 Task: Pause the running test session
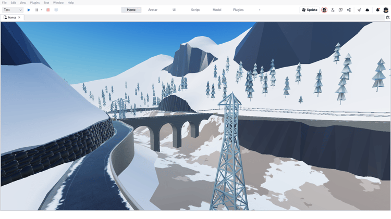(x=36, y=10)
